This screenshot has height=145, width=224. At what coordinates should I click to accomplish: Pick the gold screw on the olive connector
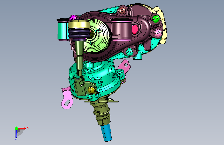point(91,90)
